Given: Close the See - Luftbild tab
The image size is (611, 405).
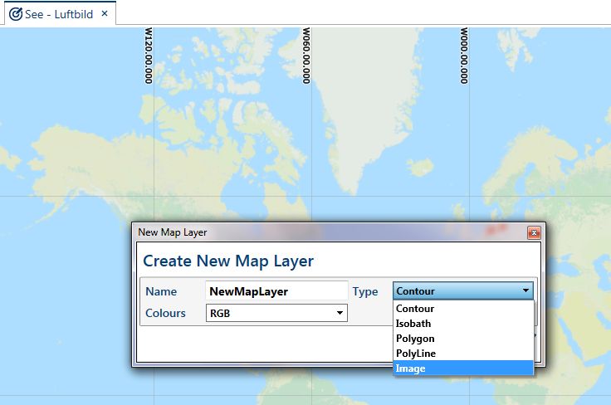Looking at the screenshot, I should pyautogui.click(x=104, y=14).
